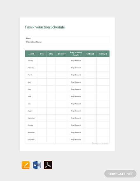Click the Apple Pages format icon

25,165
